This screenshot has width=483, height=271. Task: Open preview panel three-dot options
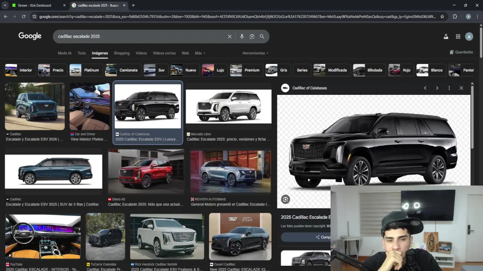(x=449, y=88)
